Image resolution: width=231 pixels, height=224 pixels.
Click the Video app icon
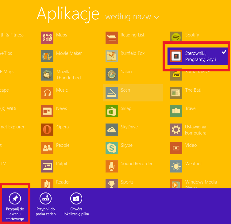point(176,148)
